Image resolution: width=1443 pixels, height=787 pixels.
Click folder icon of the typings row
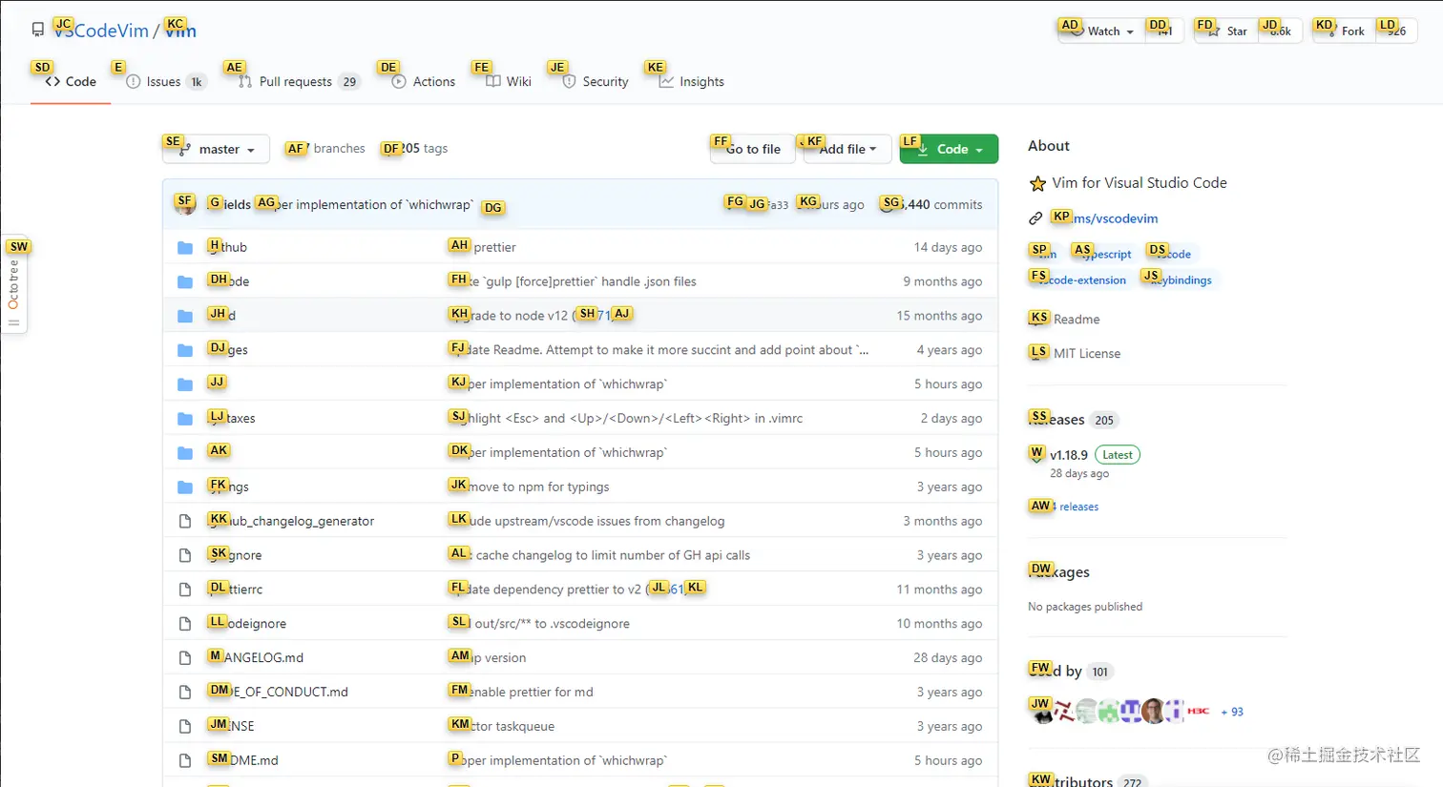click(185, 487)
